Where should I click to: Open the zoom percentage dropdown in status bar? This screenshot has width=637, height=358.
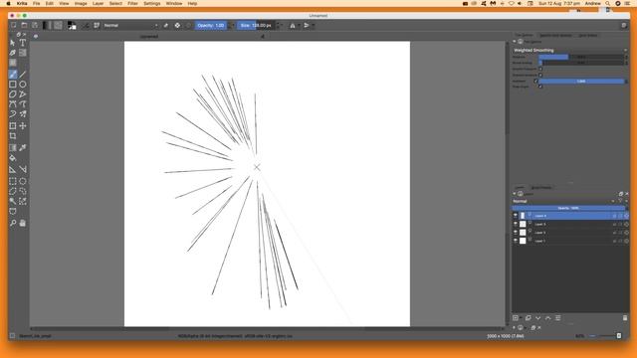click(580, 336)
